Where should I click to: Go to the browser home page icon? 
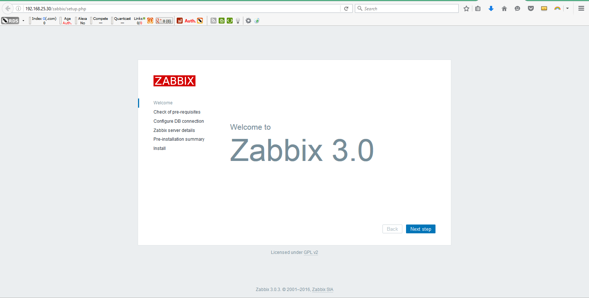click(504, 8)
